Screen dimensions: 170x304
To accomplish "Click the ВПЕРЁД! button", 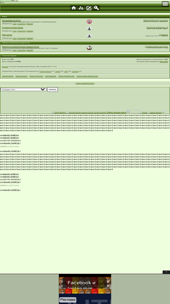I will (x=53, y=90).
